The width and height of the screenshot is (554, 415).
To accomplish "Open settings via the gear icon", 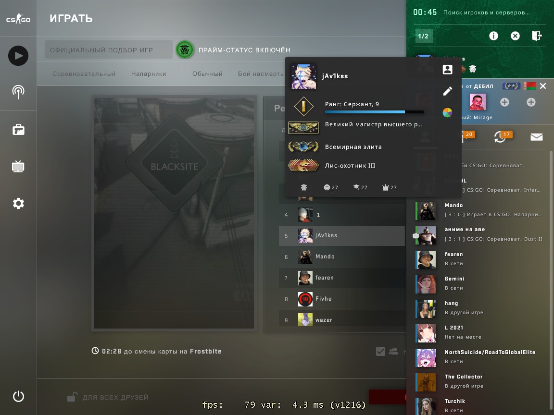I will (x=18, y=203).
